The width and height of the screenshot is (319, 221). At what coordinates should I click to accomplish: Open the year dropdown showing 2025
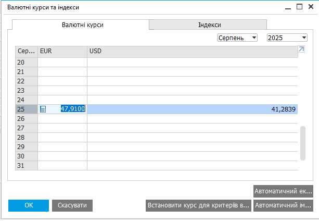click(287, 38)
